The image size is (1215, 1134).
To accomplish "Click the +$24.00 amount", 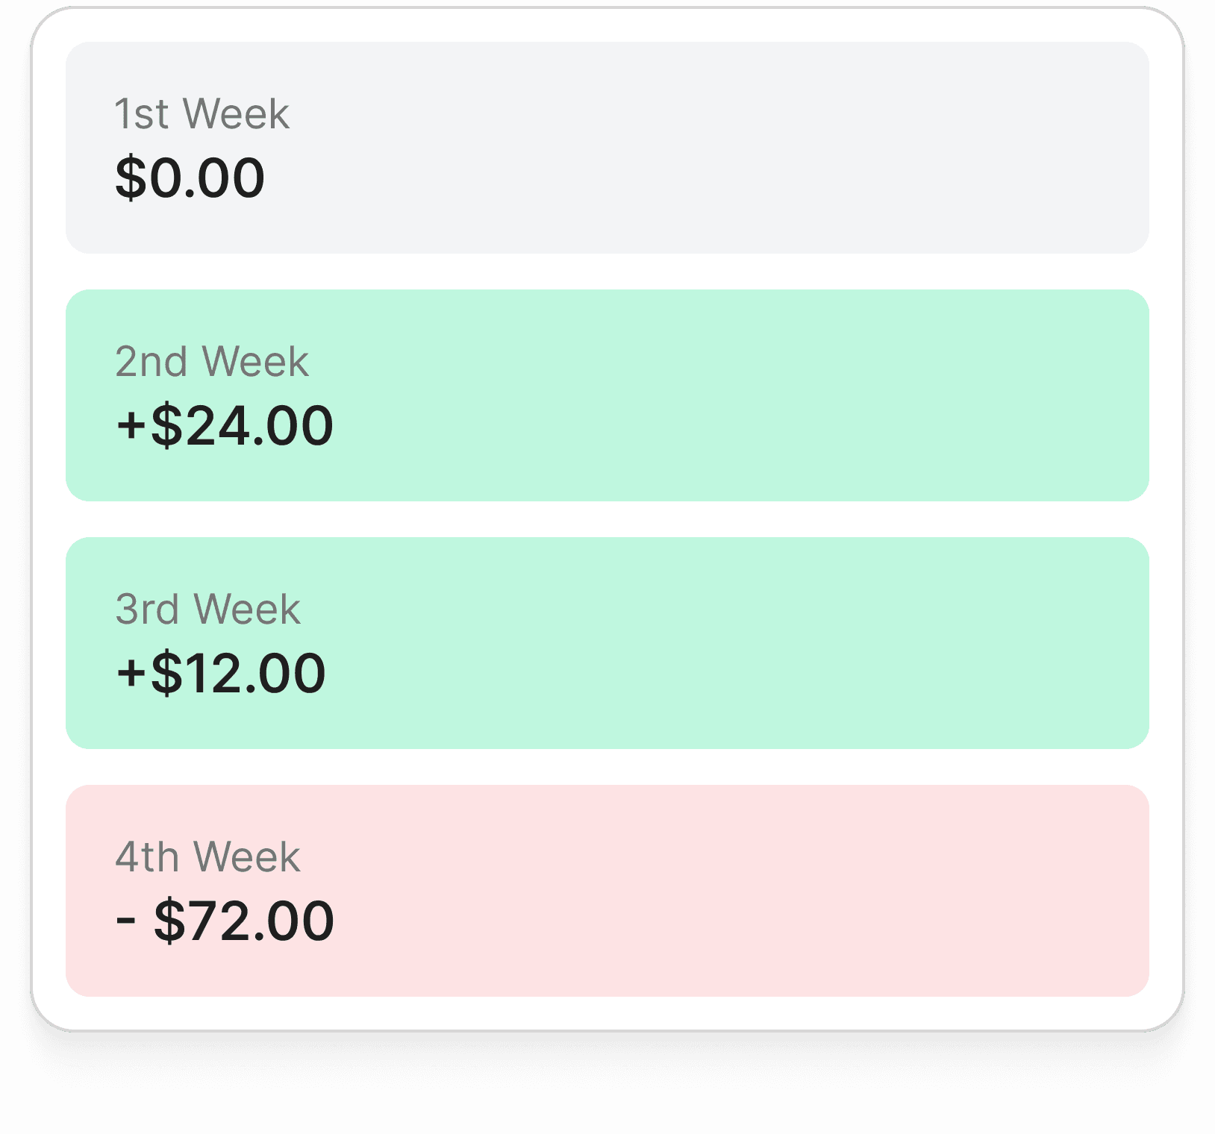I will click(x=225, y=426).
